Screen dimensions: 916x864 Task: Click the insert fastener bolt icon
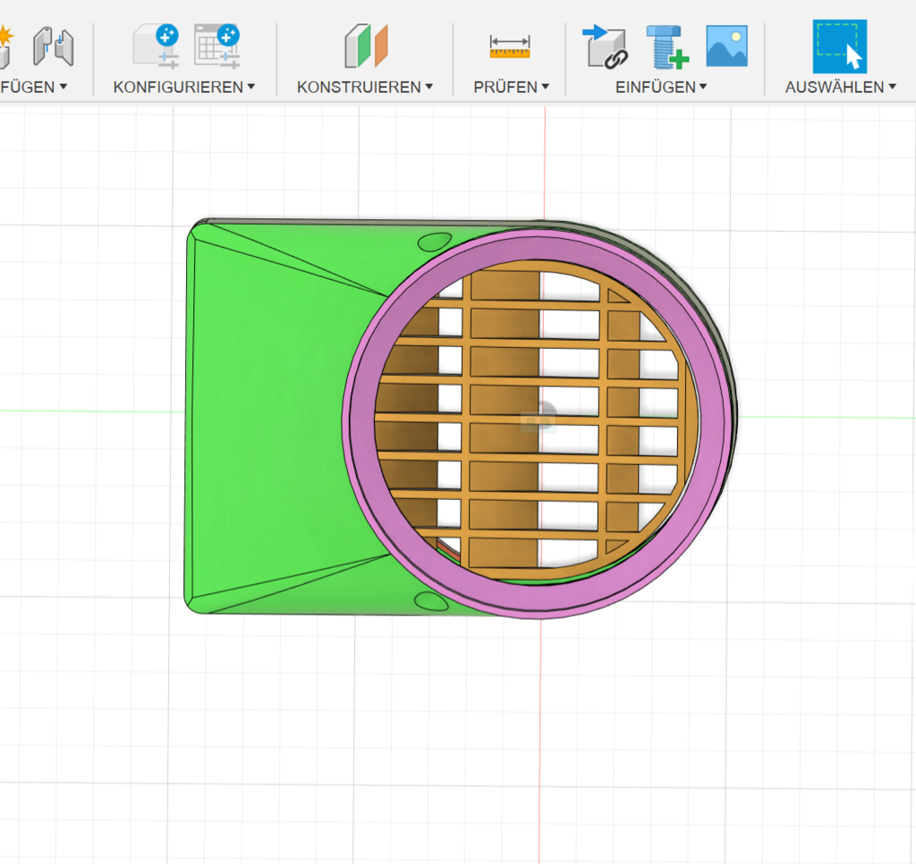pyautogui.click(x=667, y=47)
